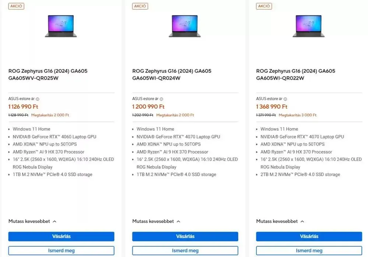368x257 pixels.
Task: Click AKCIÓ badge on GA605WV-QR025W card
Action: [x=16, y=6]
